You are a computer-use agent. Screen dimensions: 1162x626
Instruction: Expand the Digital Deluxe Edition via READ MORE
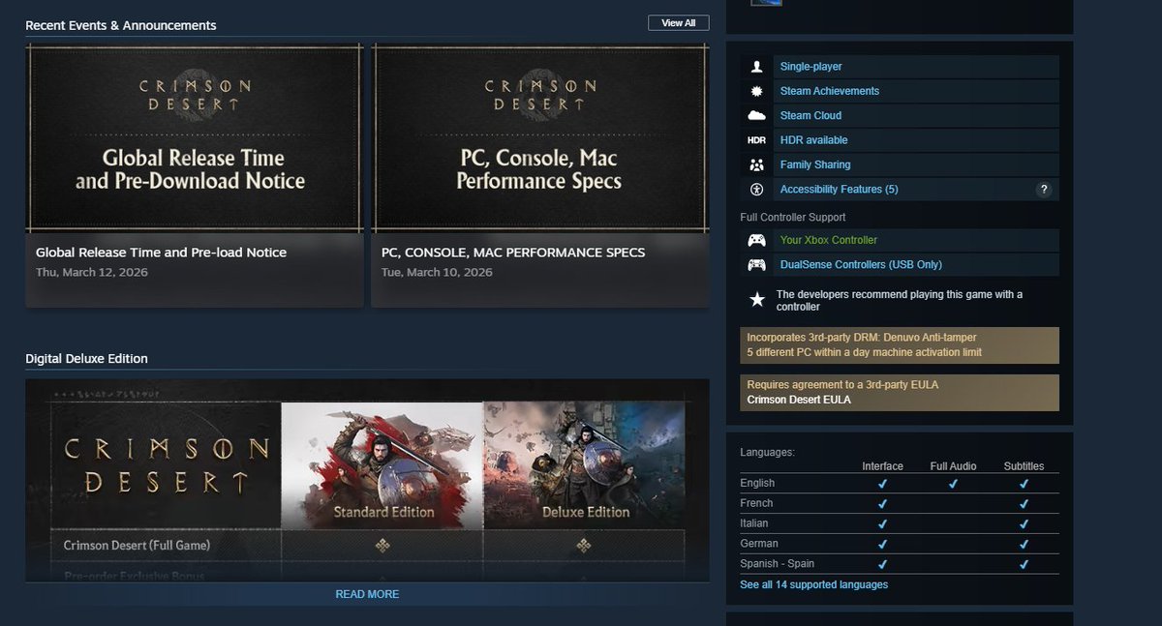[366, 593]
